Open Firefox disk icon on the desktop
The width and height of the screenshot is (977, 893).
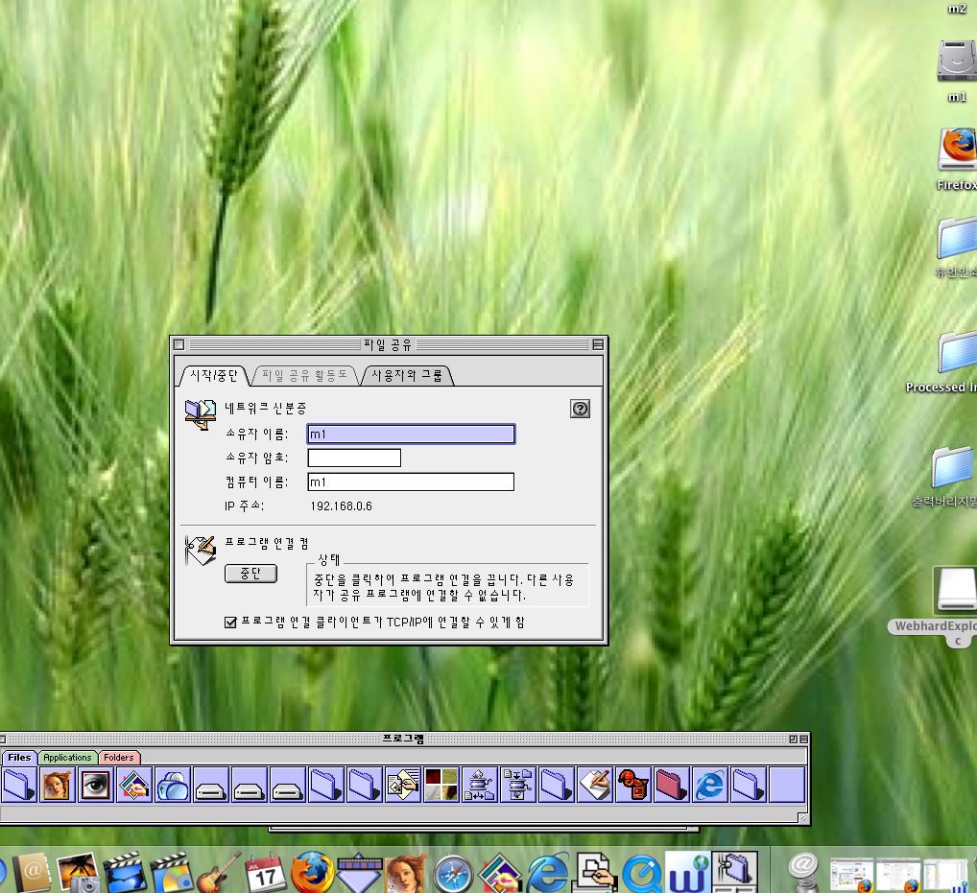click(x=957, y=149)
